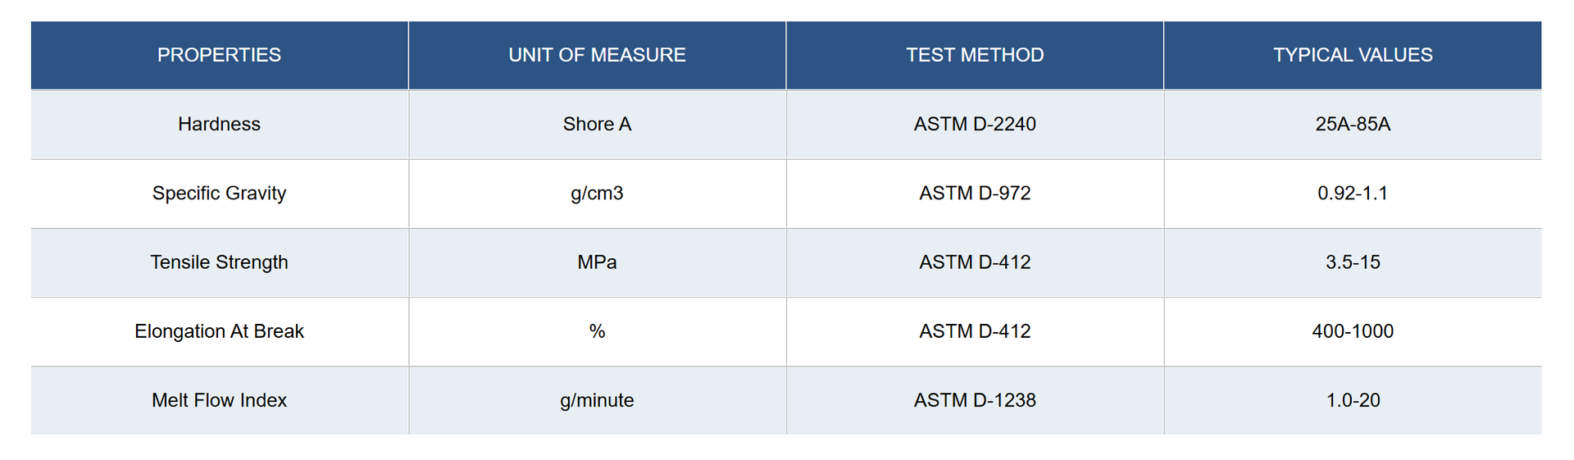1574x460 pixels.
Task: Select the g/cm3 unit cell
Action: point(597,194)
